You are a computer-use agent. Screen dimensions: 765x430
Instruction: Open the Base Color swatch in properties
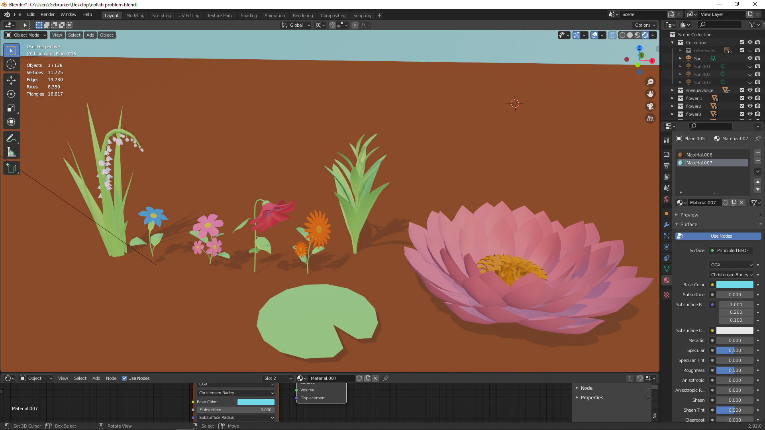tap(735, 285)
